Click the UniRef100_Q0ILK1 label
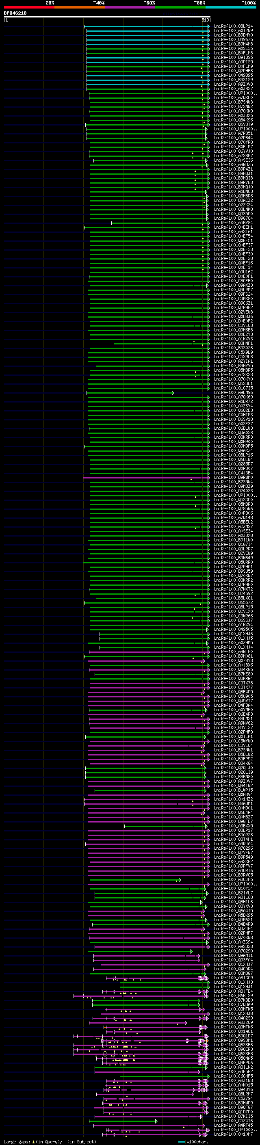260x1145 pixels. click(x=233, y=737)
